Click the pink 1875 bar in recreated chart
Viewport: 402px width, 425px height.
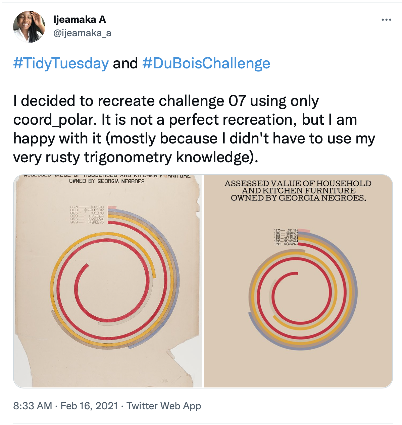(304, 231)
